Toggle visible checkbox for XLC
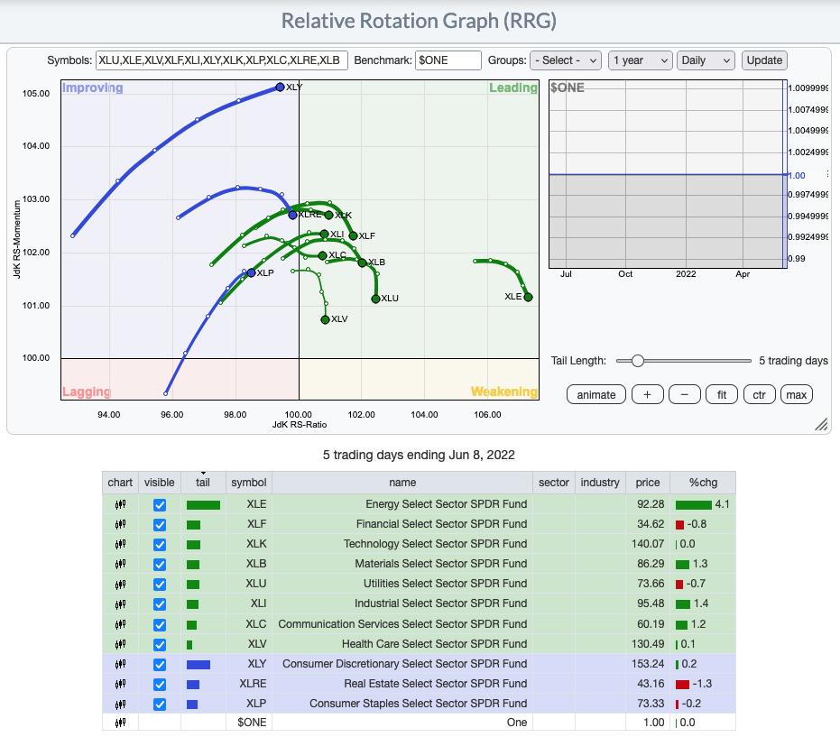 (x=160, y=624)
